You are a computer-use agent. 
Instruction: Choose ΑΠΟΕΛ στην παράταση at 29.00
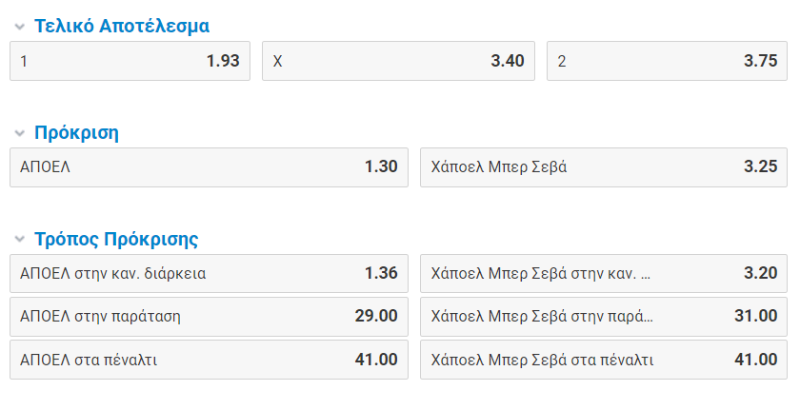209,316
